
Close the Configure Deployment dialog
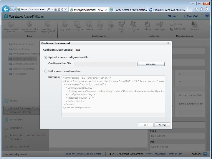(x=168, y=43)
